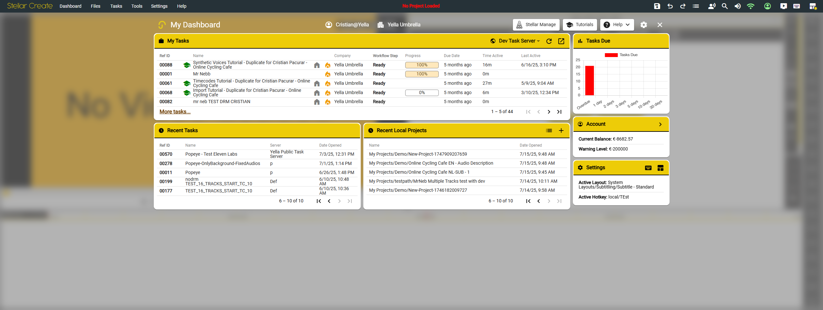Go to first page of Recent Tasks
823x310 pixels.
click(319, 201)
